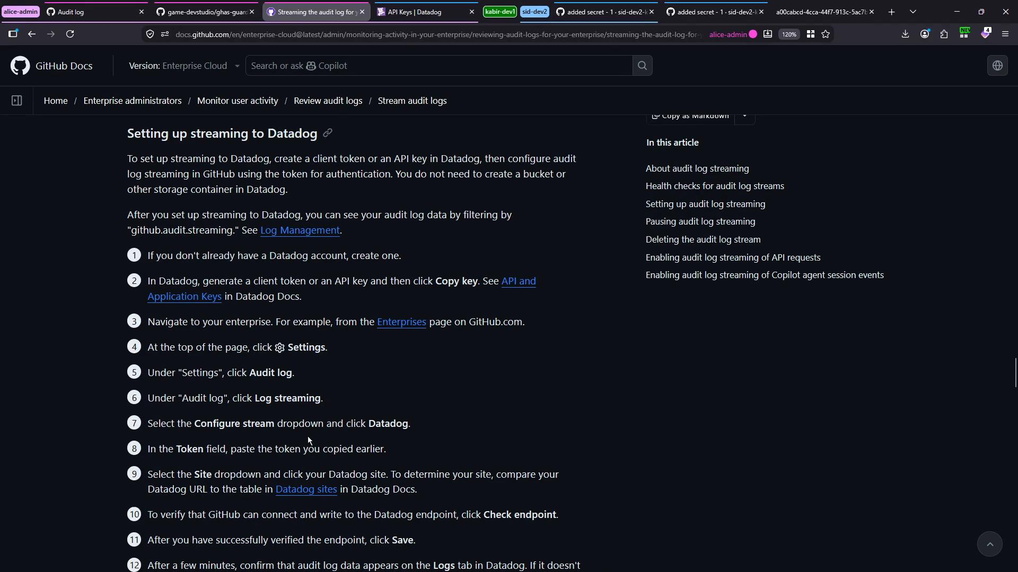Reload the current page
1018x572 pixels.
pos(70,34)
